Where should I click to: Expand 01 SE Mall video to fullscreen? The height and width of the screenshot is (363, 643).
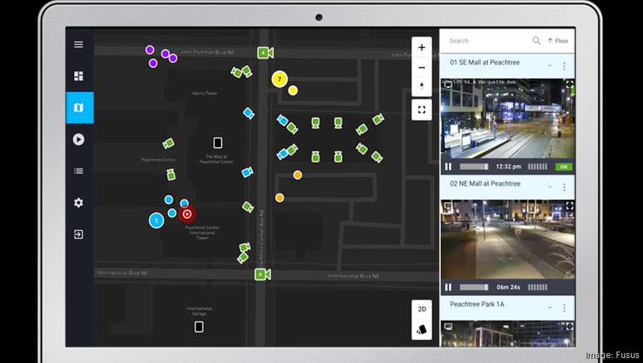[569, 84]
